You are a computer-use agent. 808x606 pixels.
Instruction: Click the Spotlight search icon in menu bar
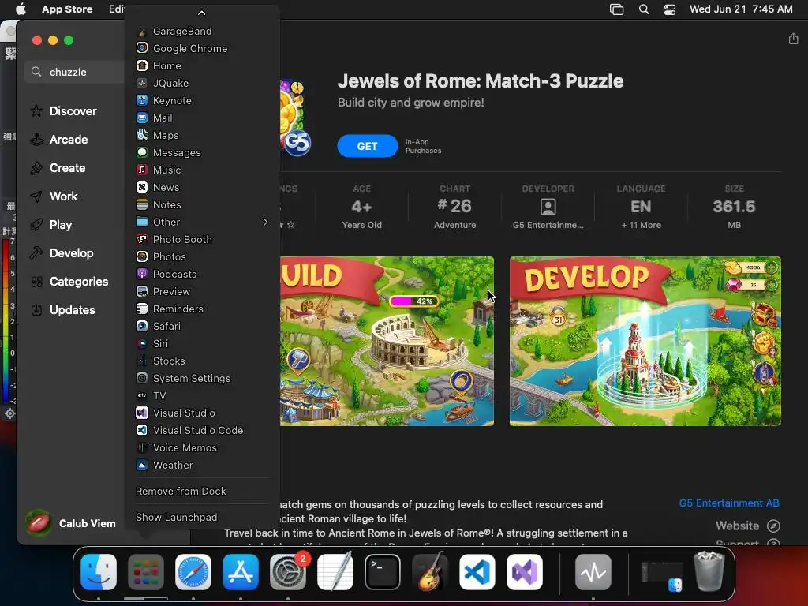(x=644, y=9)
